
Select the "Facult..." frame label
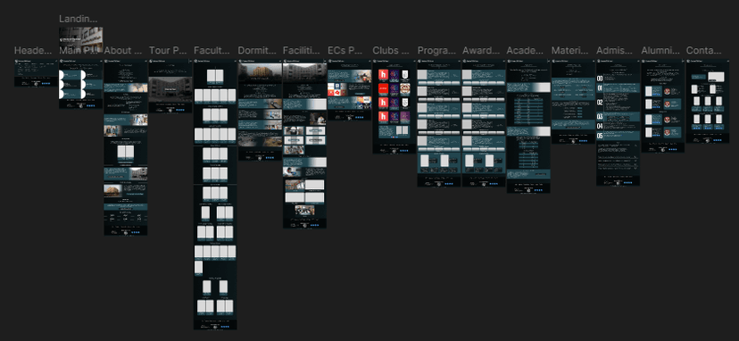212,51
